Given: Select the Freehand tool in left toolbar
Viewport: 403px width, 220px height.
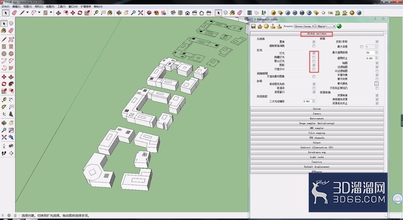Looking at the screenshot, I should [x=11, y=39].
